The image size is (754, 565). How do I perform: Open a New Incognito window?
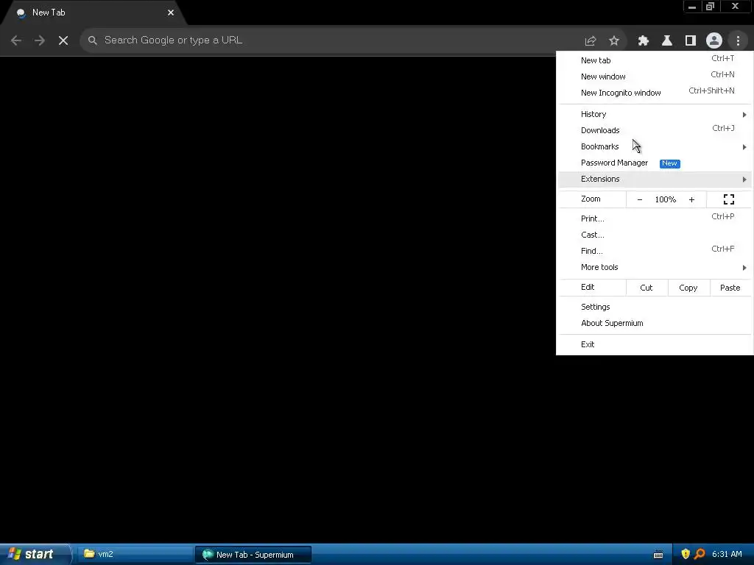pyautogui.click(x=655, y=93)
